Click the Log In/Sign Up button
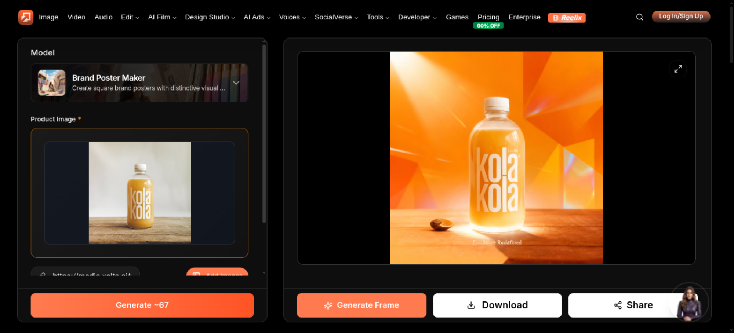The image size is (734, 333). (681, 17)
